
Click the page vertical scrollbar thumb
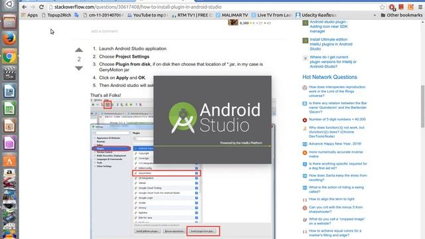[x=422, y=106]
